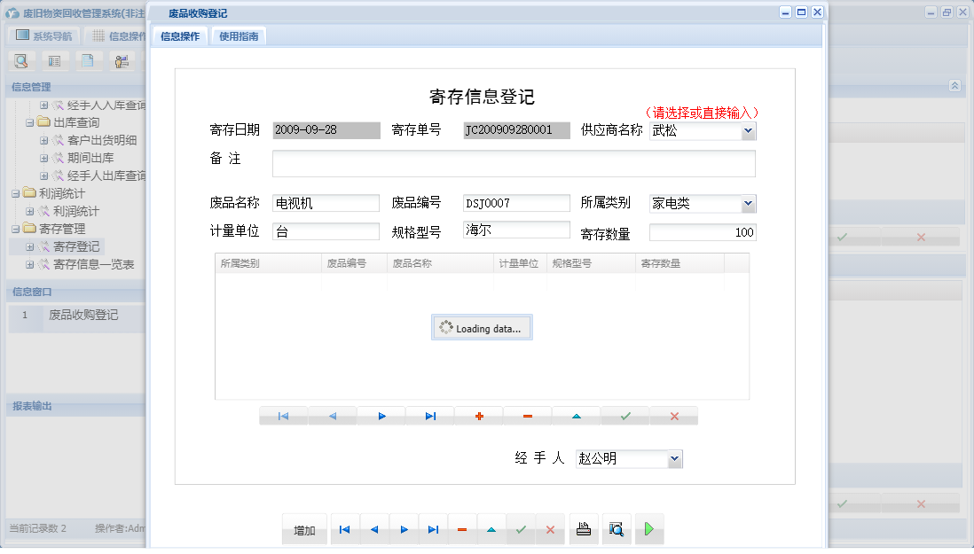Select the search magnifier icon in the left toolbar
The width and height of the screenshot is (974, 554).
click(x=20, y=60)
